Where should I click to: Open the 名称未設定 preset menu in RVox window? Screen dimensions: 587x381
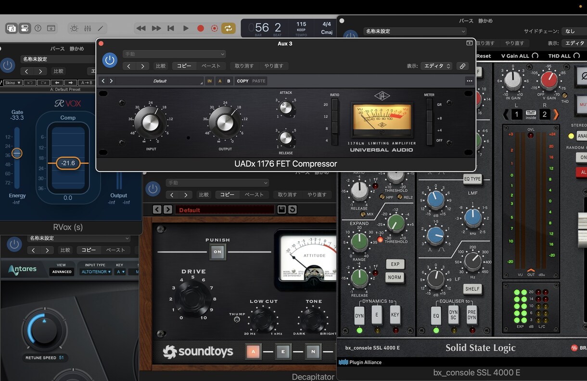[x=58, y=59]
